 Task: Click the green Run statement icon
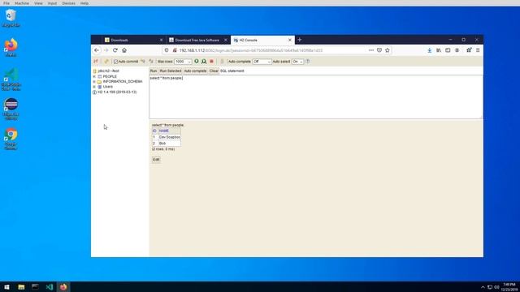click(x=197, y=62)
